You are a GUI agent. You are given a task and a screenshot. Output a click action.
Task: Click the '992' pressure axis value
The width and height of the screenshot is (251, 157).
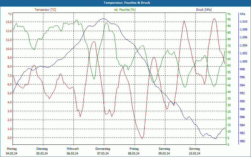[x=243, y=93]
